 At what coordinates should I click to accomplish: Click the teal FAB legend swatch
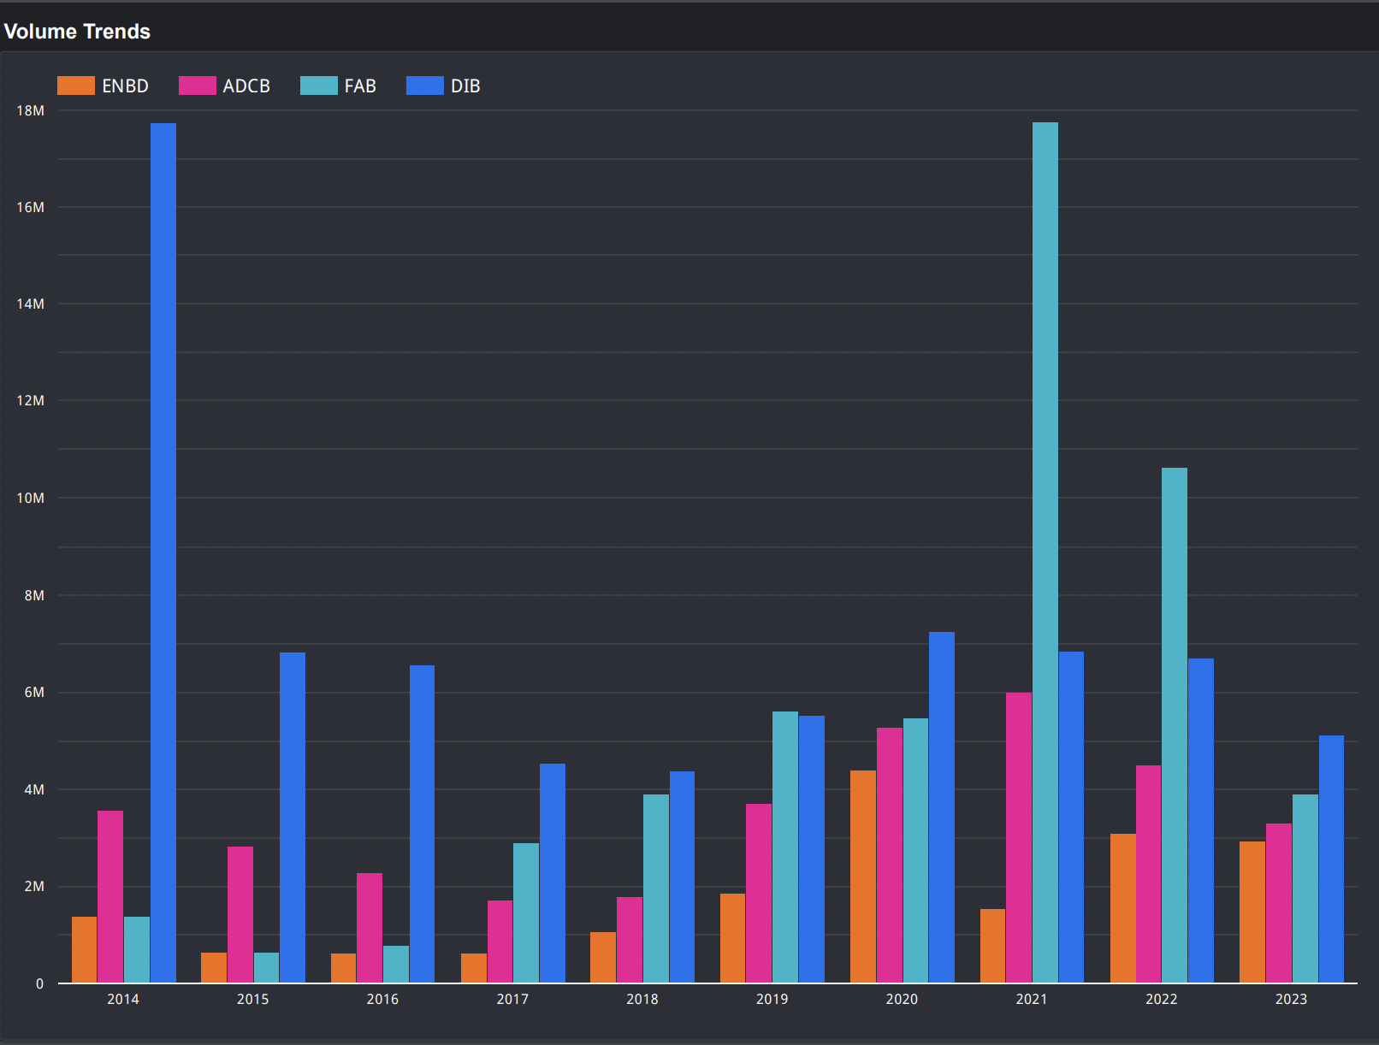319,86
